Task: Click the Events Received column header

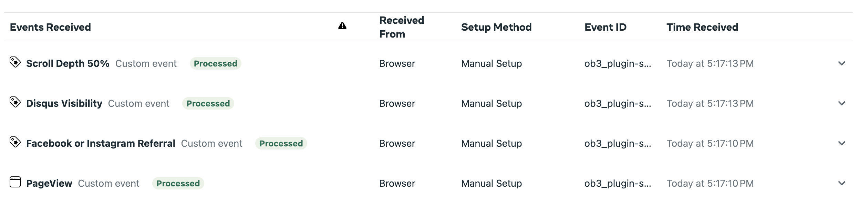Action: click(50, 27)
